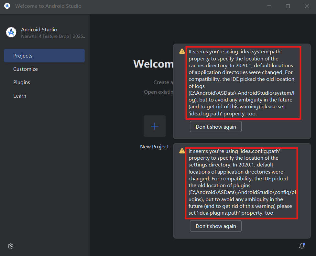
Task: Dismiss idea.config.path warning with Don't show again
Action: click(x=216, y=226)
